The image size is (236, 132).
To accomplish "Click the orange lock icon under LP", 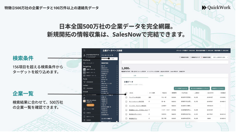I will (x=84, y=101).
